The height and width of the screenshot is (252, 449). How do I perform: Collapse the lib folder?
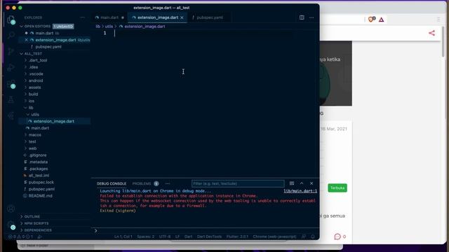[31, 108]
